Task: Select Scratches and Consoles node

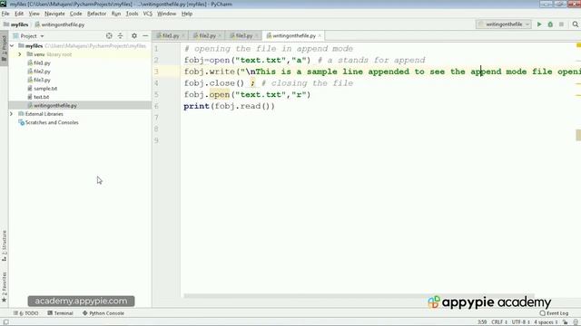Action: [x=52, y=122]
